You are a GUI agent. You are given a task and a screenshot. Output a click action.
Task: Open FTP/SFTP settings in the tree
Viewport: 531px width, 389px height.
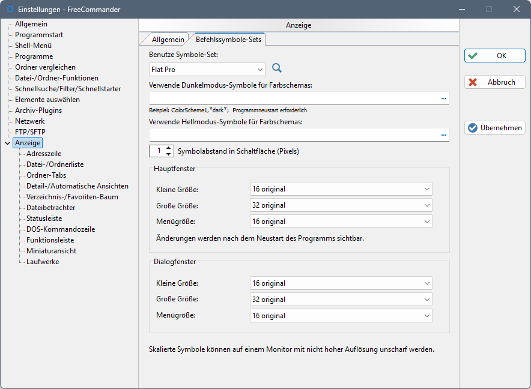(x=30, y=132)
